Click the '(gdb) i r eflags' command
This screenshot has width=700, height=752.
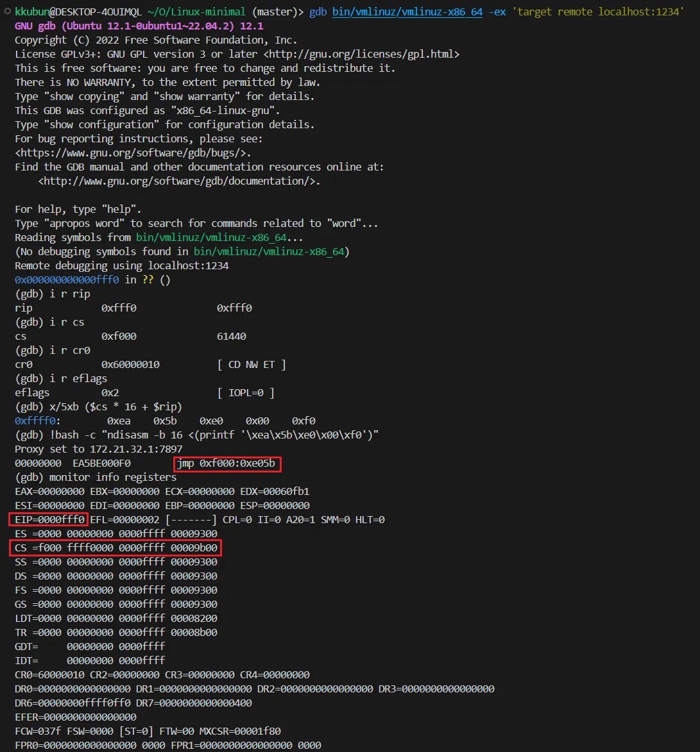(61, 379)
